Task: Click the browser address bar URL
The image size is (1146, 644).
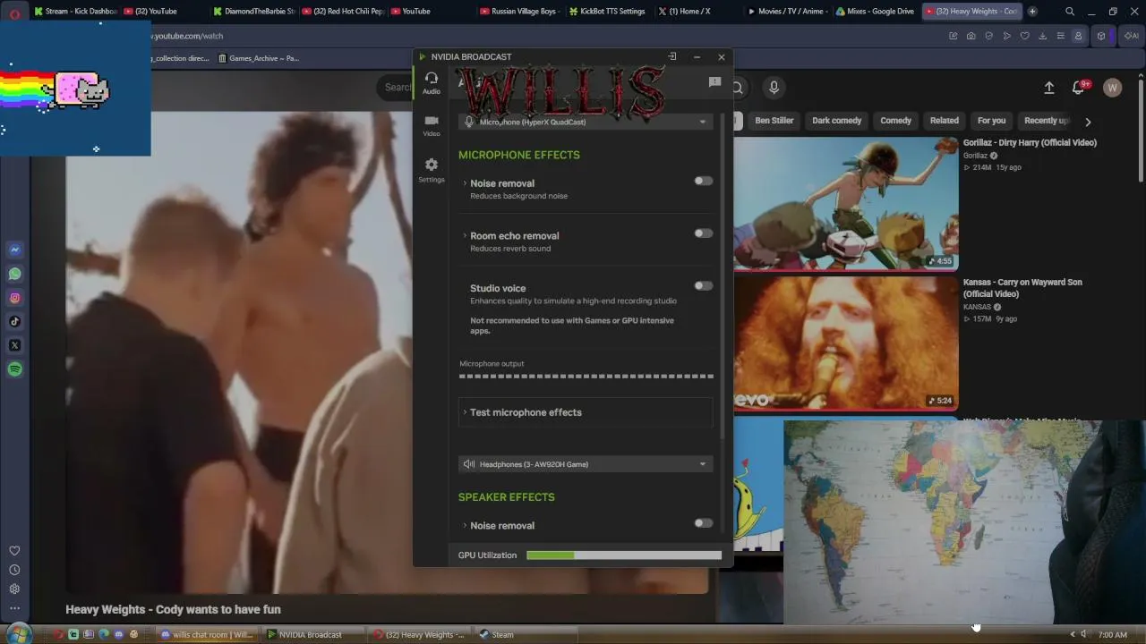Action: coord(187,36)
